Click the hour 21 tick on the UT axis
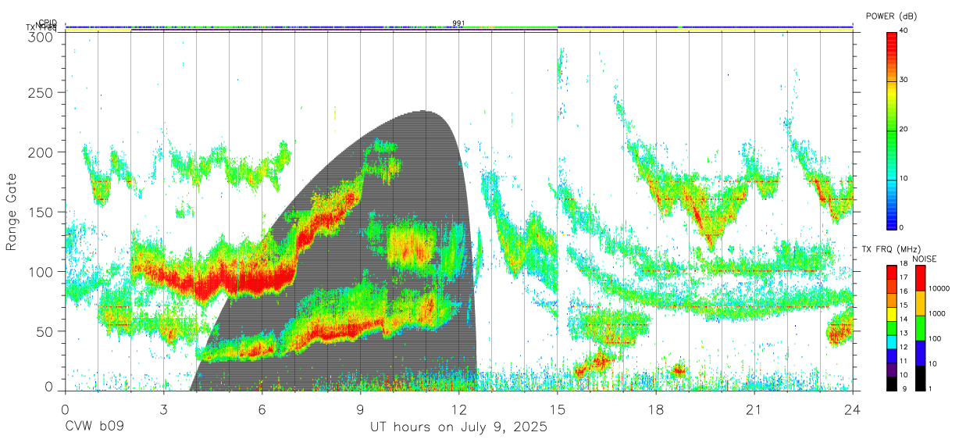Screen dimensions: 959x443 tap(754, 409)
